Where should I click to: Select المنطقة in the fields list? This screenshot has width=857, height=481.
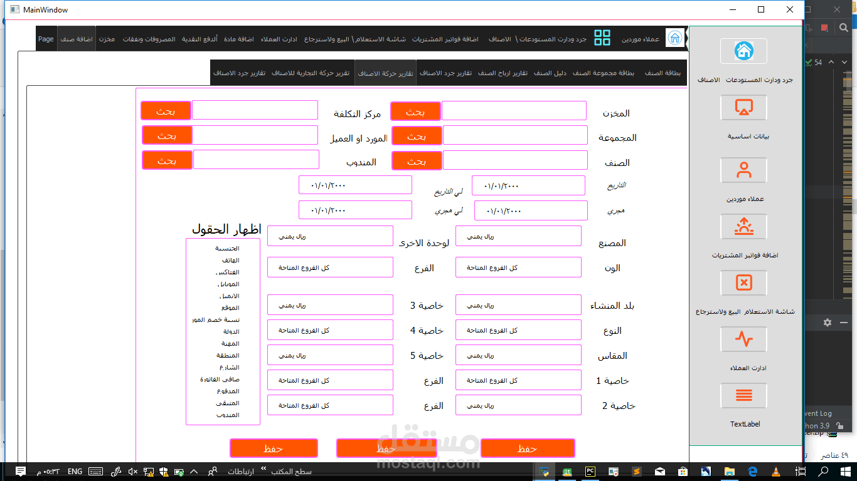(228, 355)
